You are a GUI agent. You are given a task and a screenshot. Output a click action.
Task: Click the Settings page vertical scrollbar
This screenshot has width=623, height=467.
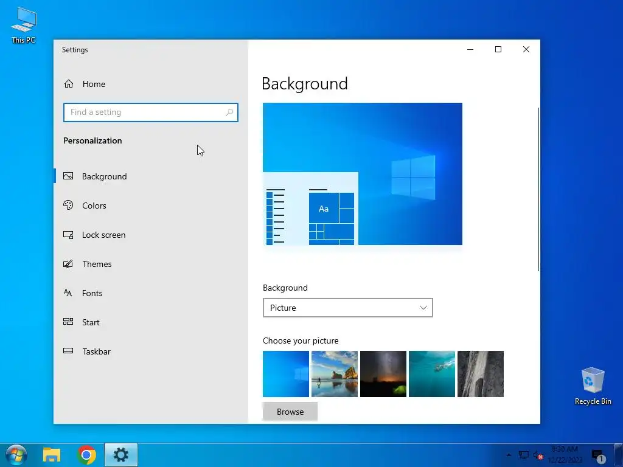pyautogui.click(x=538, y=190)
